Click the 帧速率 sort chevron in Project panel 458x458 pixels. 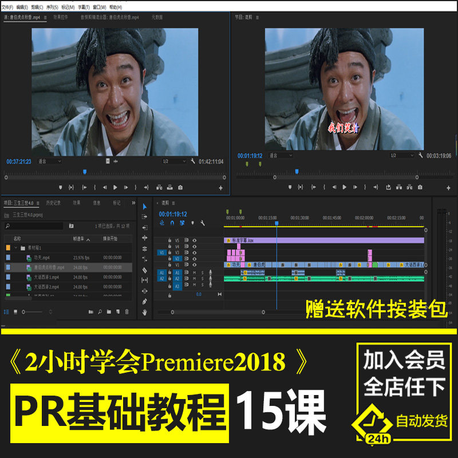pyautogui.click(x=88, y=239)
